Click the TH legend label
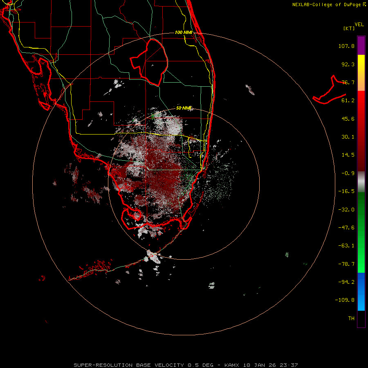Screen dimensions: 368x368 [x=351, y=319]
